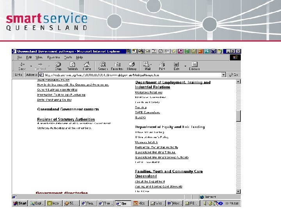Click the Internet zone globe icon
281x210 pixels.
click(x=202, y=197)
